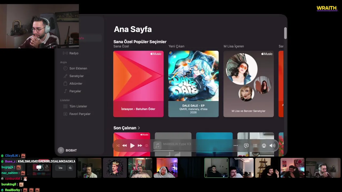
Task: Click the M Lisa İçeren label
Action: click(x=234, y=46)
